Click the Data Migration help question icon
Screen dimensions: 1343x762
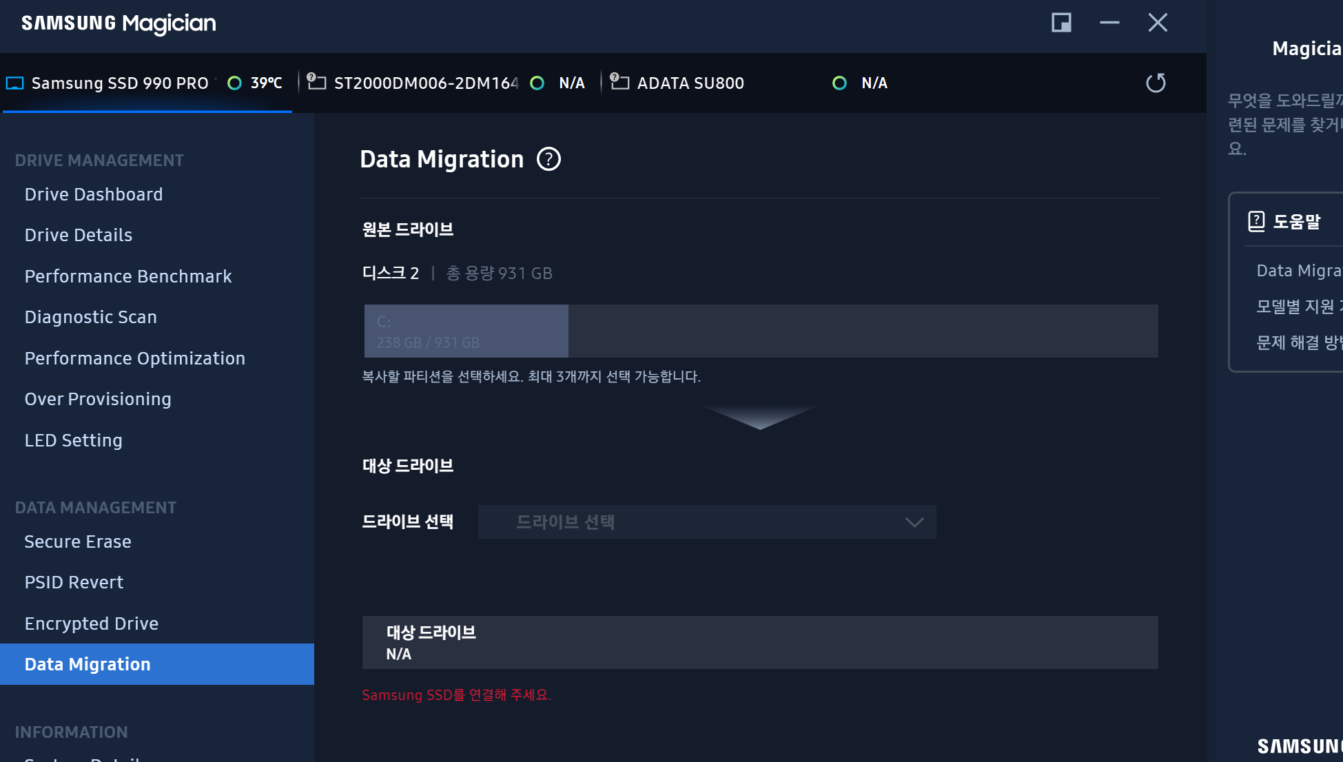(x=549, y=159)
